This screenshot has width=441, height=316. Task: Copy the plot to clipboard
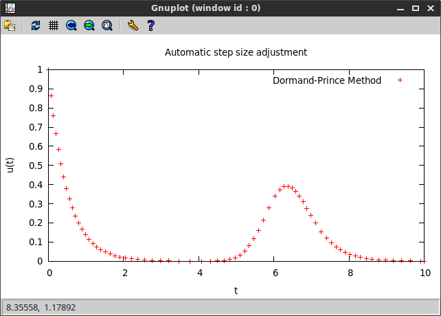point(10,25)
